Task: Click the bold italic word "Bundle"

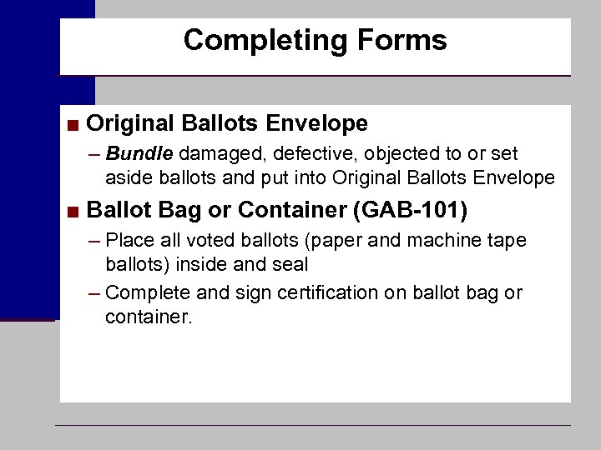Action: click(x=139, y=154)
